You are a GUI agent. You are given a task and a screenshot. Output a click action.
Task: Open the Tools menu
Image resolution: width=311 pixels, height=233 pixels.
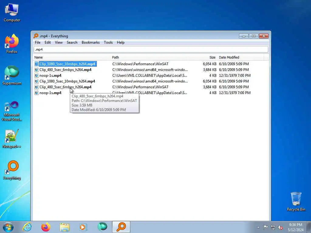pos(108,42)
